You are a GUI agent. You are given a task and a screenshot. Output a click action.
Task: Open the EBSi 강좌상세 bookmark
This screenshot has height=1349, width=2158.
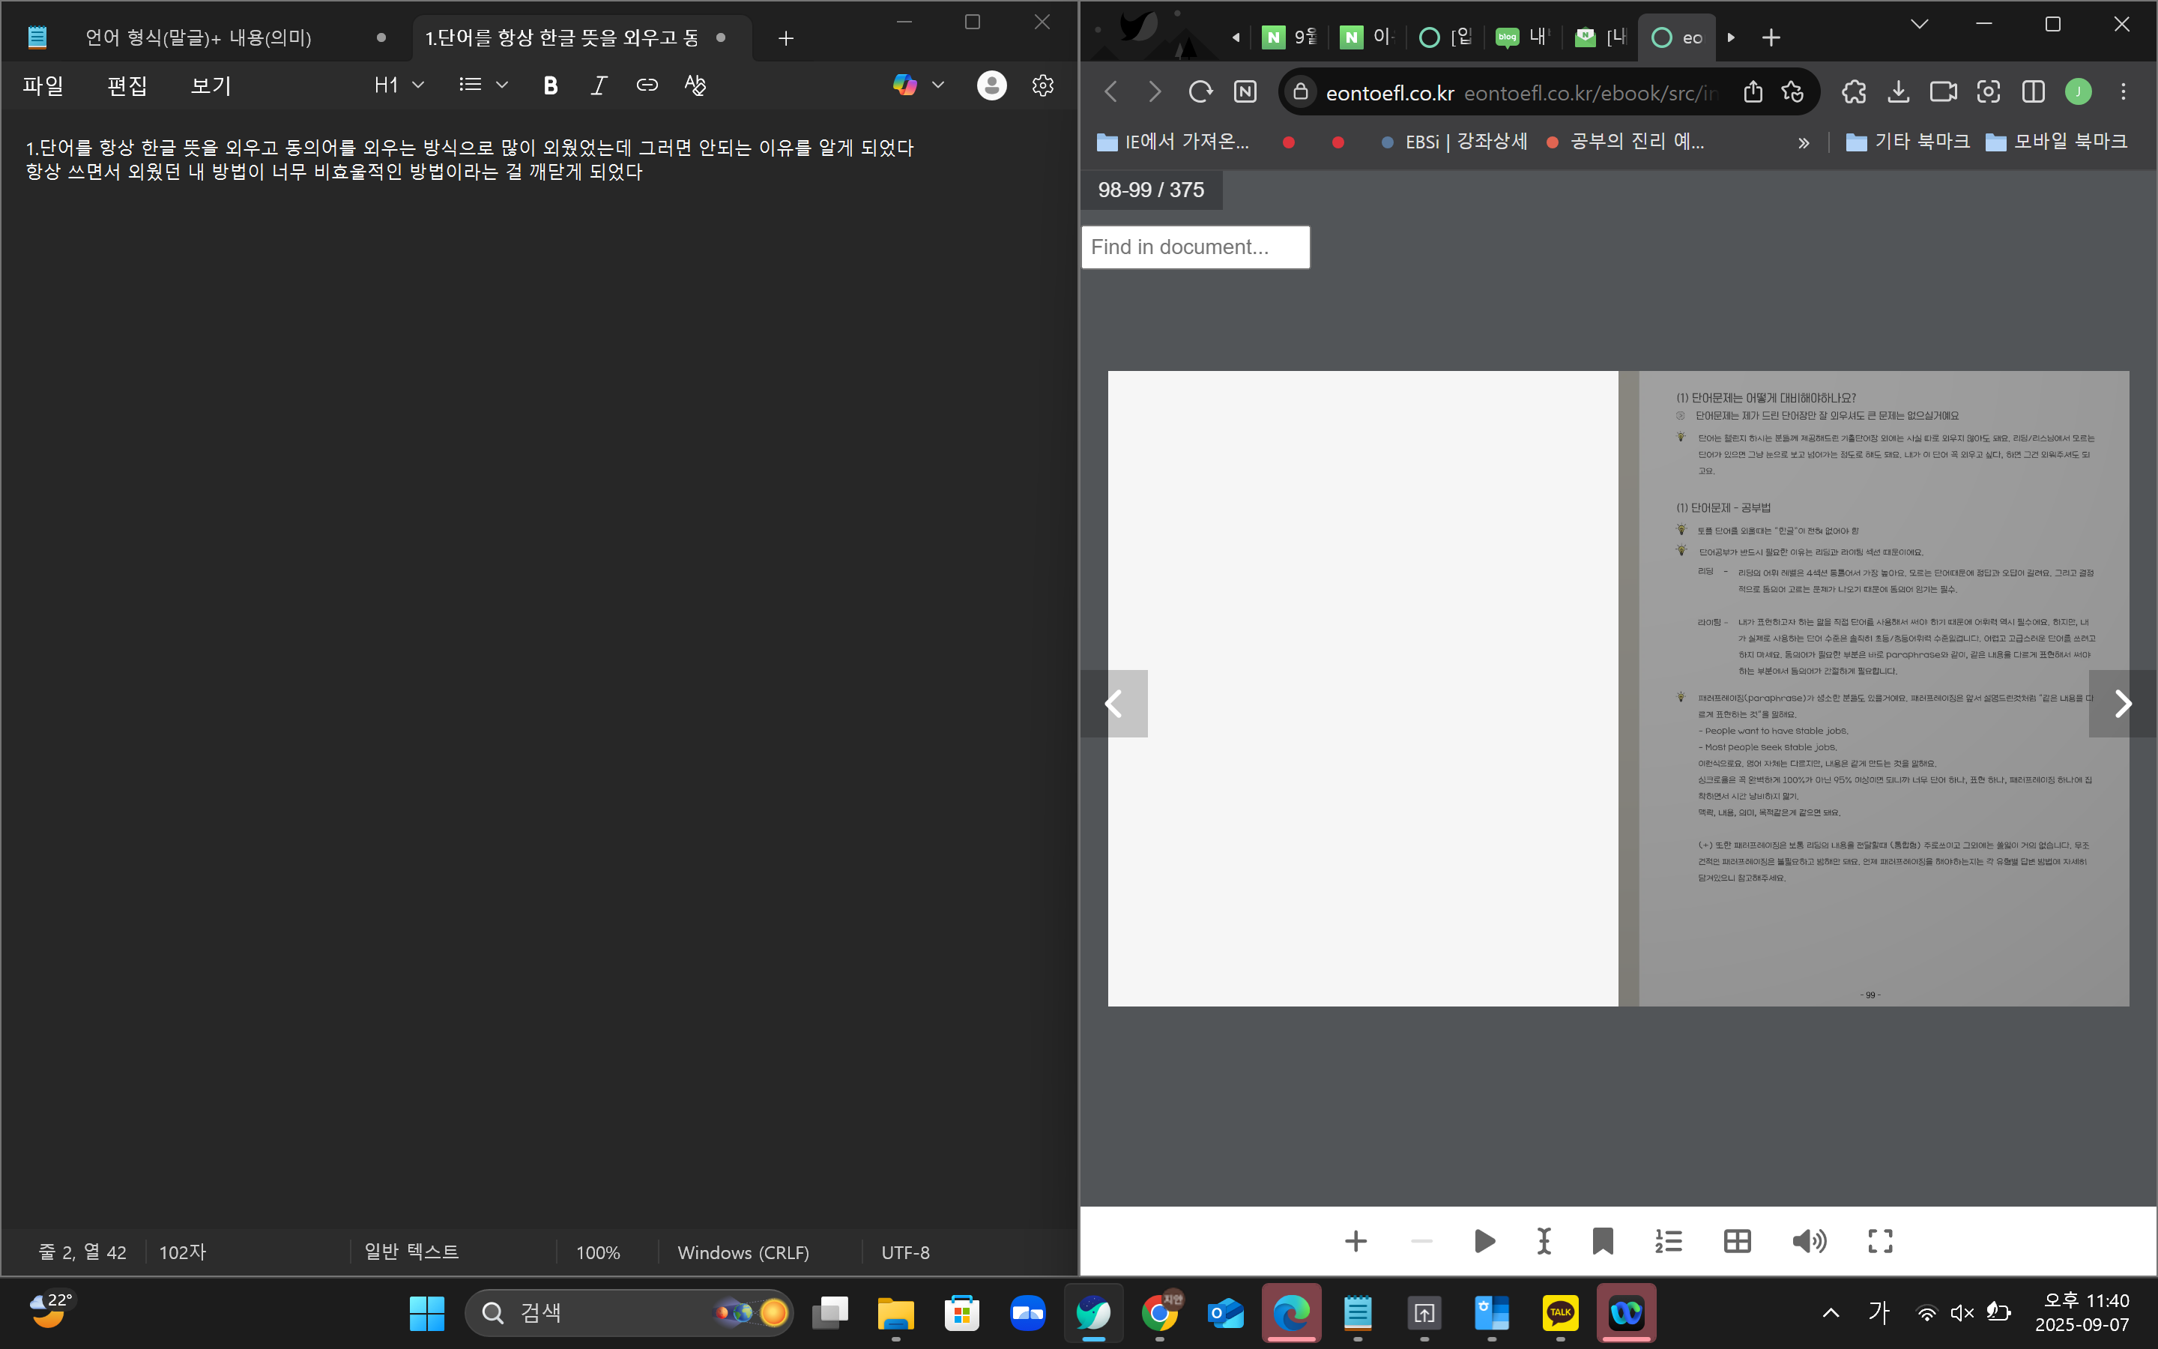pos(1454,142)
